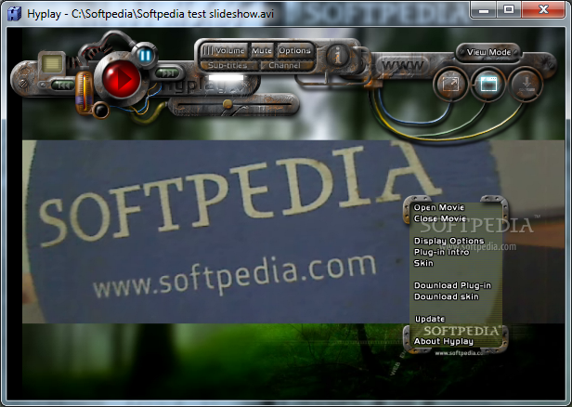
Task: Select Update from the menu
Action: coord(430,319)
